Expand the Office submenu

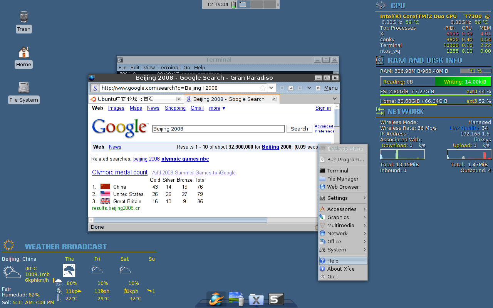point(343,241)
